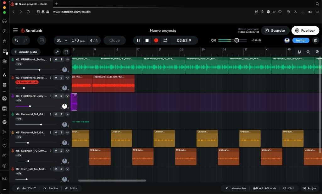This screenshot has width=322, height=194.
Task: Zoom in the timeline
Action: (x=317, y=52)
